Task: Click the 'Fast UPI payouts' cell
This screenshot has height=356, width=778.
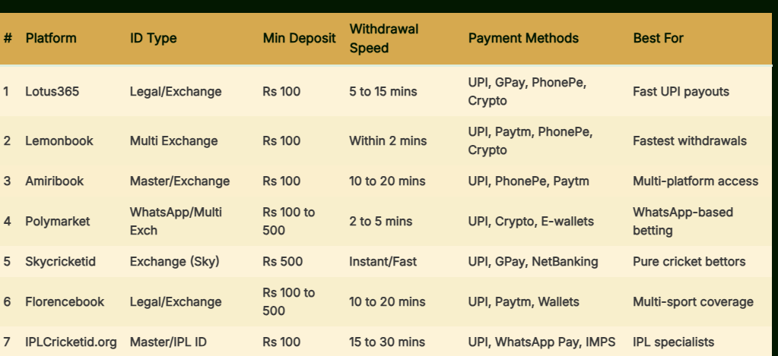Action: pyautogui.click(x=681, y=92)
